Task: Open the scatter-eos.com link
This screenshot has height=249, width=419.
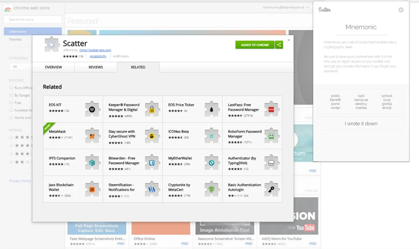Action: [95, 50]
